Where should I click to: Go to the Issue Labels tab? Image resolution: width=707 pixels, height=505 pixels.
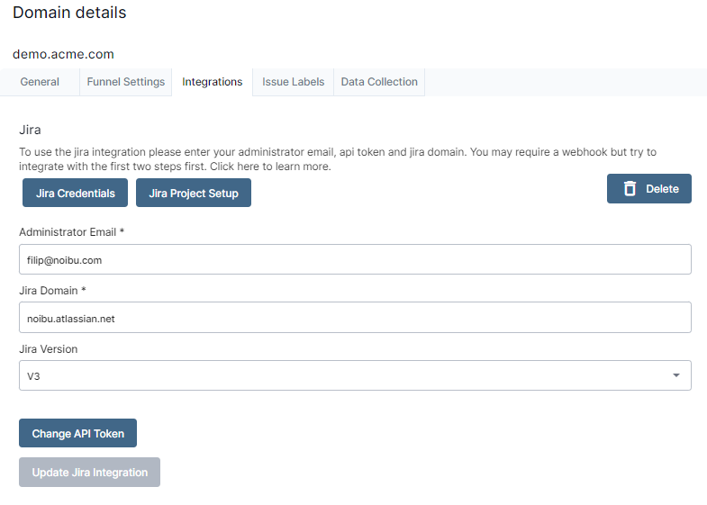[x=293, y=82]
